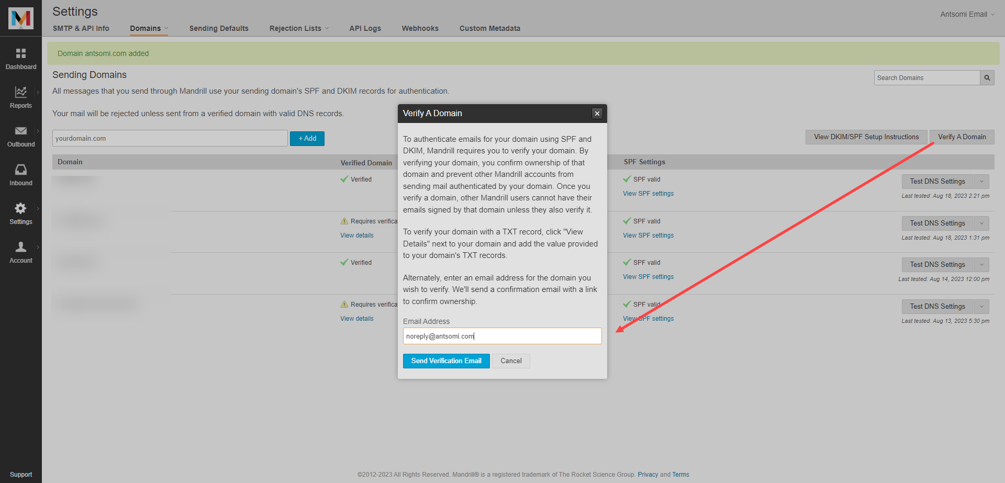This screenshot has height=483, width=1005.
Task: Click the Mandrill logo icon
Action: (x=21, y=18)
